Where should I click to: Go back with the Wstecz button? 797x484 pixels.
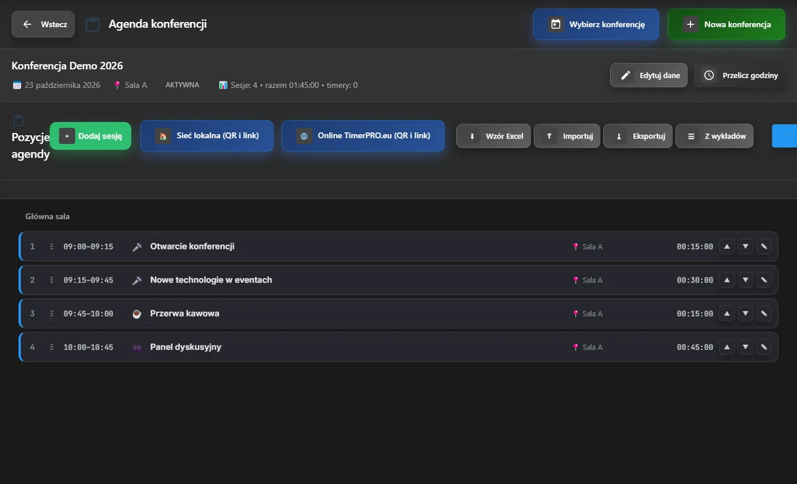point(43,24)
